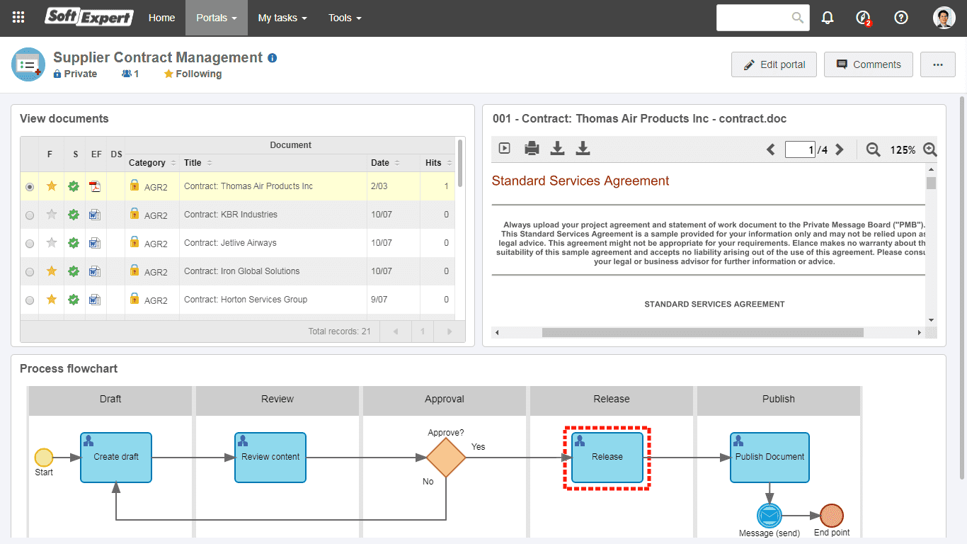Click the Create draft task box

(116, 458)
